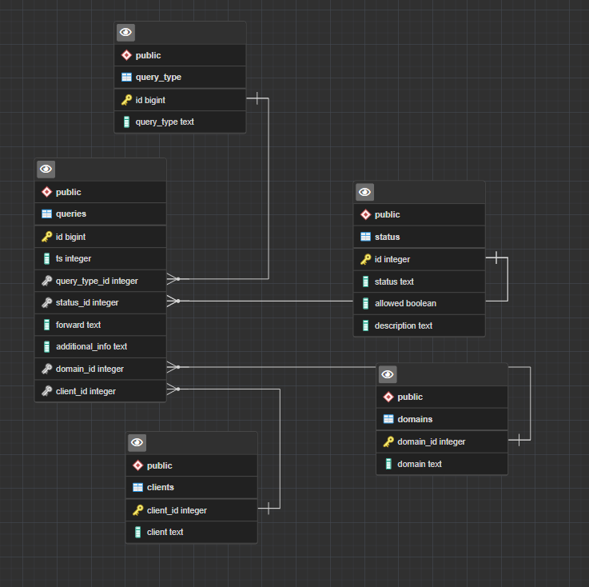Click schema diamond icon in queries table

(46, 192)
